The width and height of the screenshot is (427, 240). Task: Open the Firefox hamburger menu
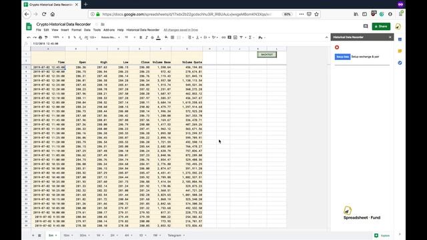[x=401, y=14]
